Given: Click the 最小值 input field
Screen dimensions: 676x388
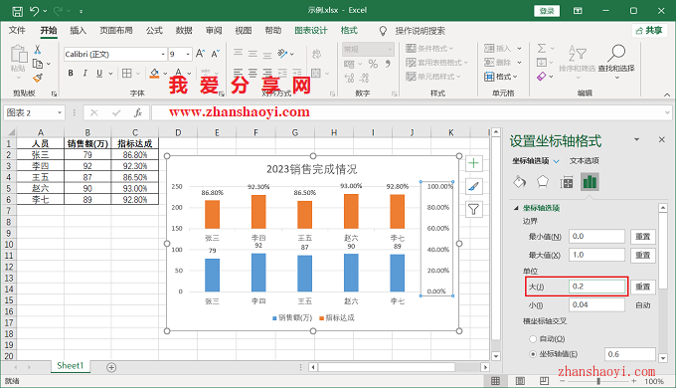Looking at the screenshot, I should click(x=596, y=237).
